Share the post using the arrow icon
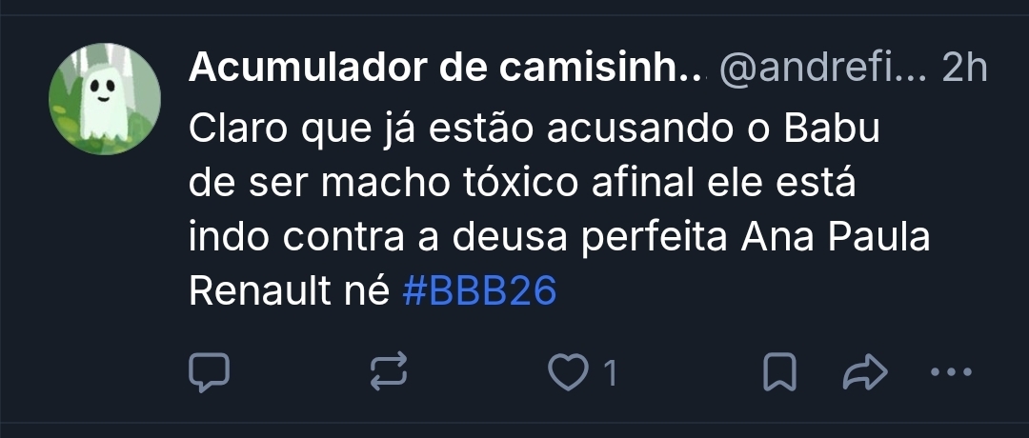Image resolution: width=1029 pixels, height=438 pixels. point(865,371)
